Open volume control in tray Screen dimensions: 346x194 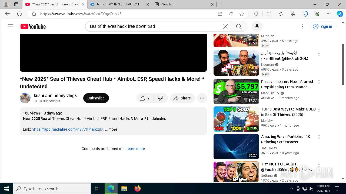pyautogui.click(x=311, y=189)
